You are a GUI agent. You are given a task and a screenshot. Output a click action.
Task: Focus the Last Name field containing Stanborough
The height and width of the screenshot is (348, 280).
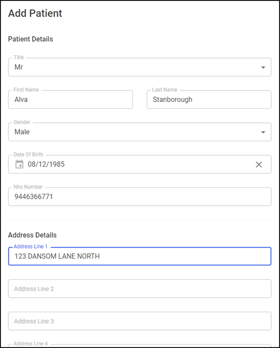tap(209, 99)
